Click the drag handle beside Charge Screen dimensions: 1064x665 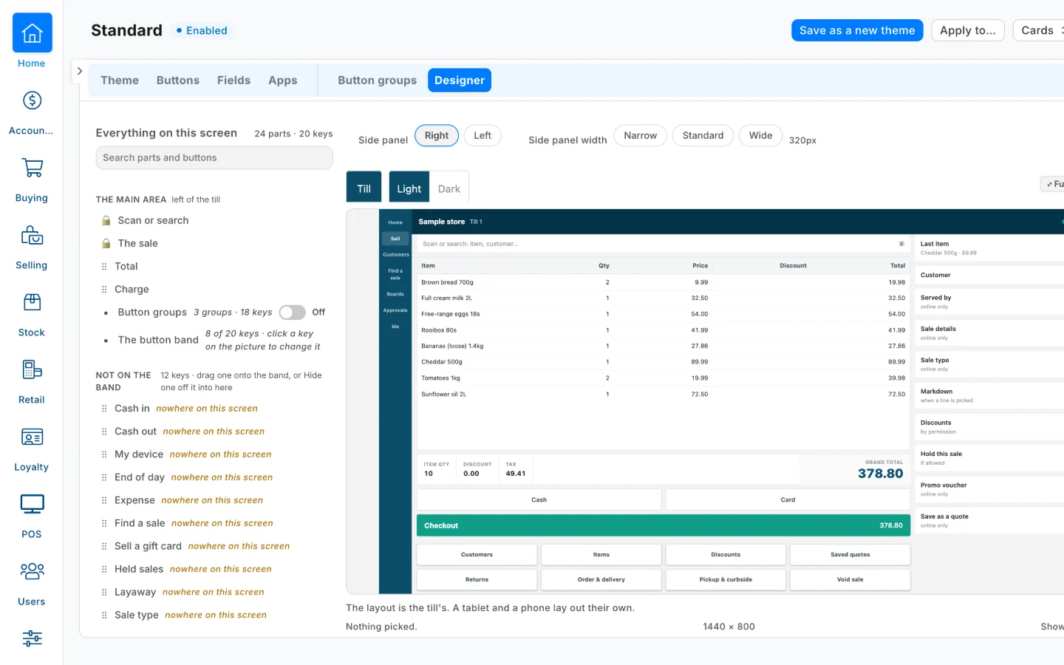coord(104,290)
